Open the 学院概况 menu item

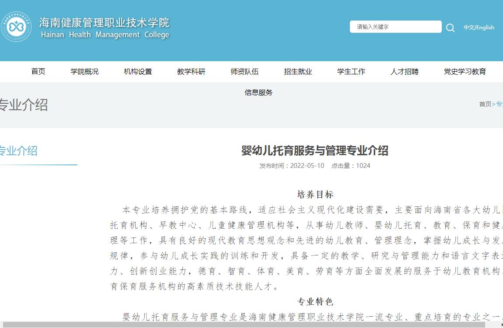pos(84,71)
